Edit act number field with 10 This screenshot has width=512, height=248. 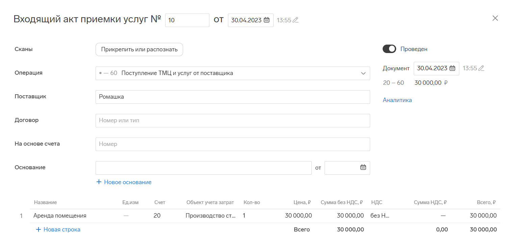click(x=187, y=20)
